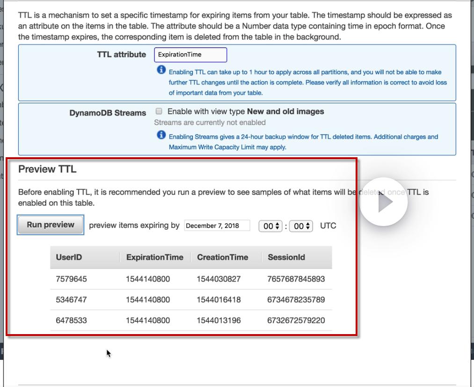This screenshot has width=474, height=387.
Task: Select UserID cell 6478533
Action: tap(71, 320)
